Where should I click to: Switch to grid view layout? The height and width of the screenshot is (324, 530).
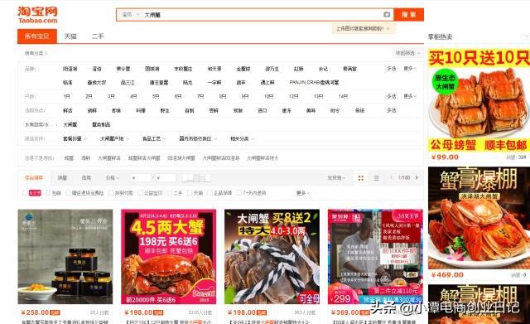click(x=361, y=178)
